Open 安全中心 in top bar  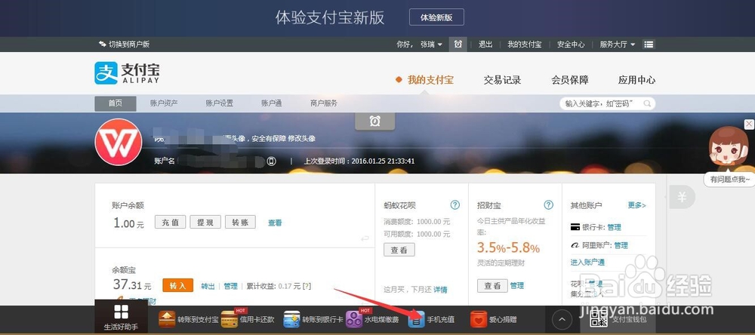571,45
